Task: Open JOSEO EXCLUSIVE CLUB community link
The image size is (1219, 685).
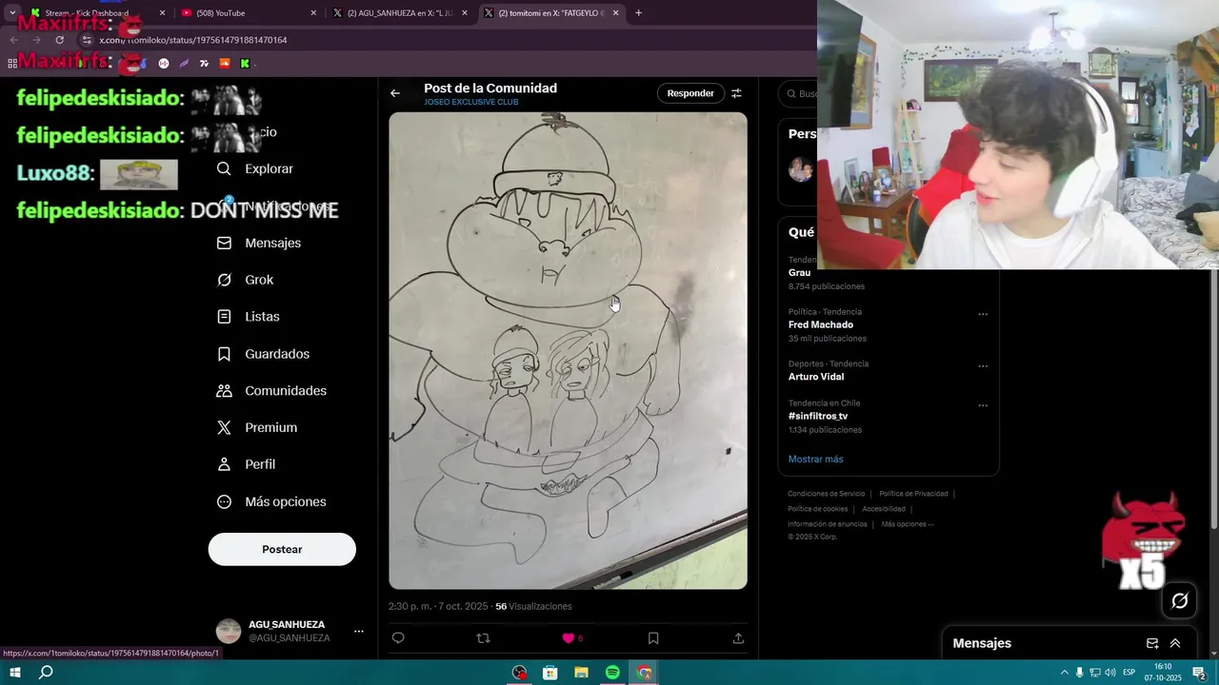Action: (471, 102)
